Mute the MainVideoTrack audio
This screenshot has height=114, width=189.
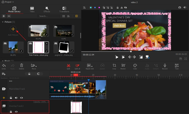tap(16, 98)
